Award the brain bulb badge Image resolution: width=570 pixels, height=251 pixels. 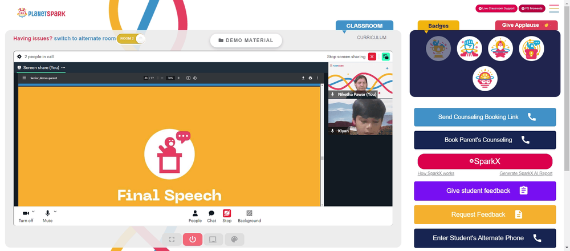pos(485,79)
